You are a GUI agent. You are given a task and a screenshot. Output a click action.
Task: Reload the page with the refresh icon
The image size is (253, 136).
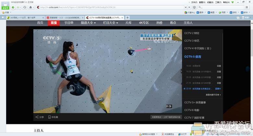(x=25, y=7)
